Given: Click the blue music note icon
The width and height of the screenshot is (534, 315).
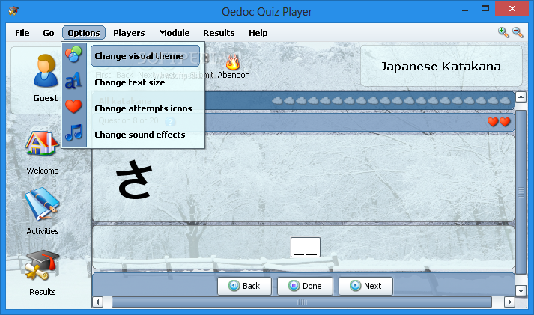Looking at the screenshot, I should pos(73,132).
